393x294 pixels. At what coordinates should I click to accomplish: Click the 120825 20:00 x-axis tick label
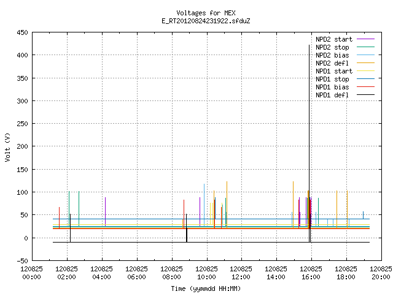tap(381, 273)
